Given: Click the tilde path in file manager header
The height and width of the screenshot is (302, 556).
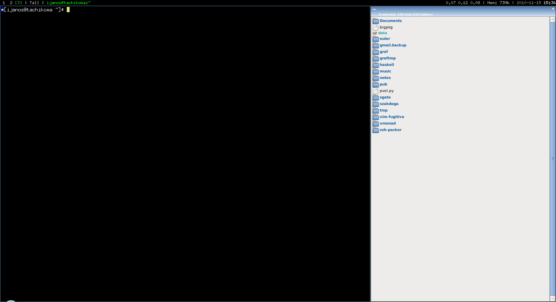Looking at the screenshot, I should pos(374,9).
